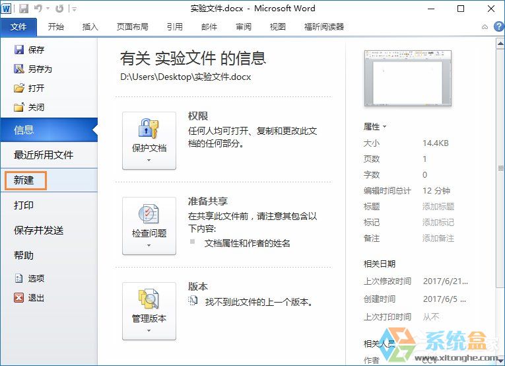
Task: Click the Undo arrow in title bar
Action: (x=38, y=9)
